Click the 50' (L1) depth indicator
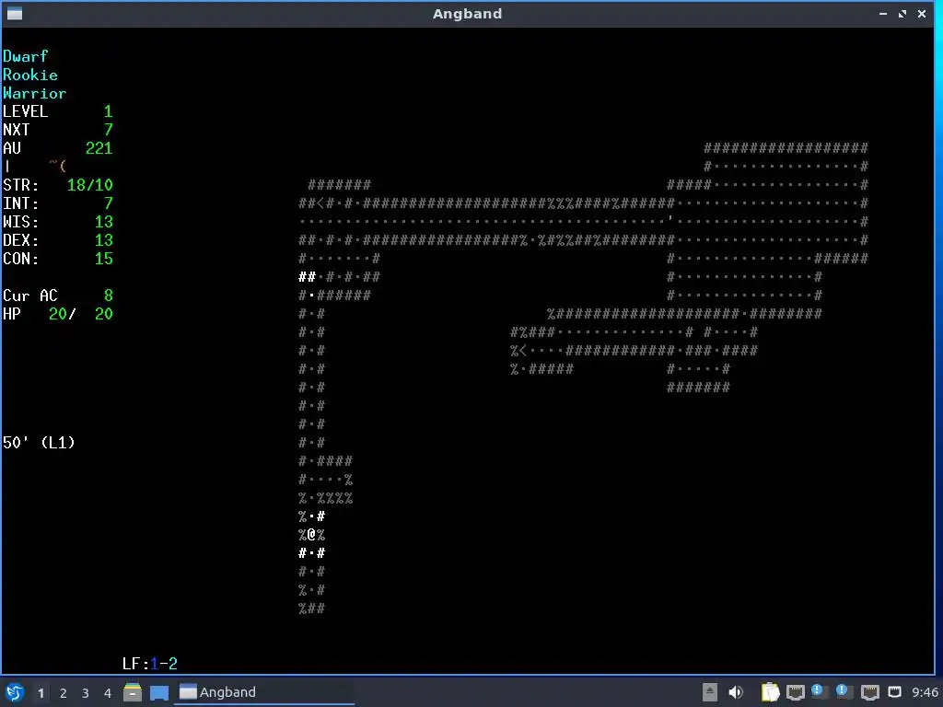Image resolution: width=943 pixels, height=707 pixels. click(39, 443)
